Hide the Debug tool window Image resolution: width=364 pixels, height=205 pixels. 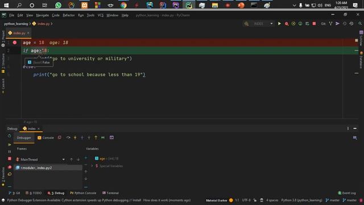pyautogui.click(x=355, y=129)
